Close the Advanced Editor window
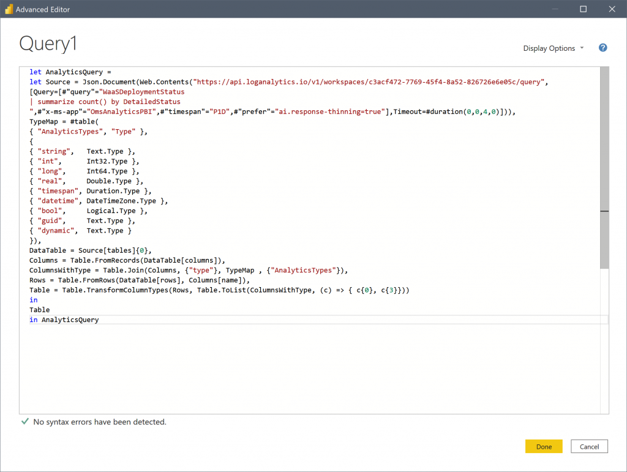627x472 pixels. click(612, 9)
